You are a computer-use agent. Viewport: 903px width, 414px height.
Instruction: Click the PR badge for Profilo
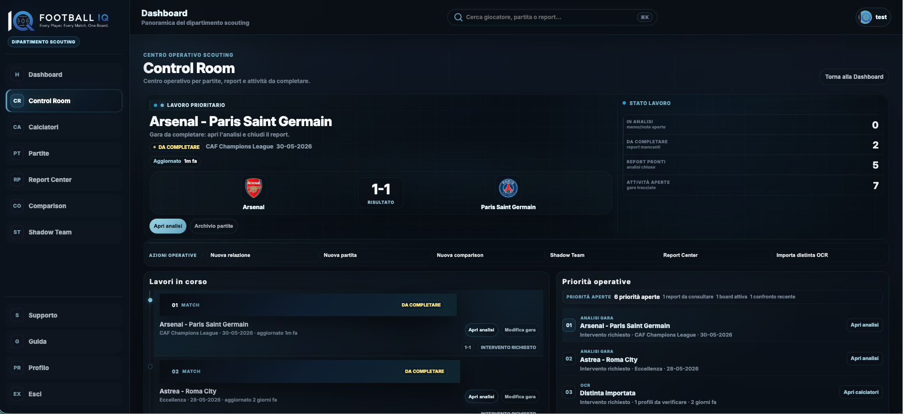17,368
